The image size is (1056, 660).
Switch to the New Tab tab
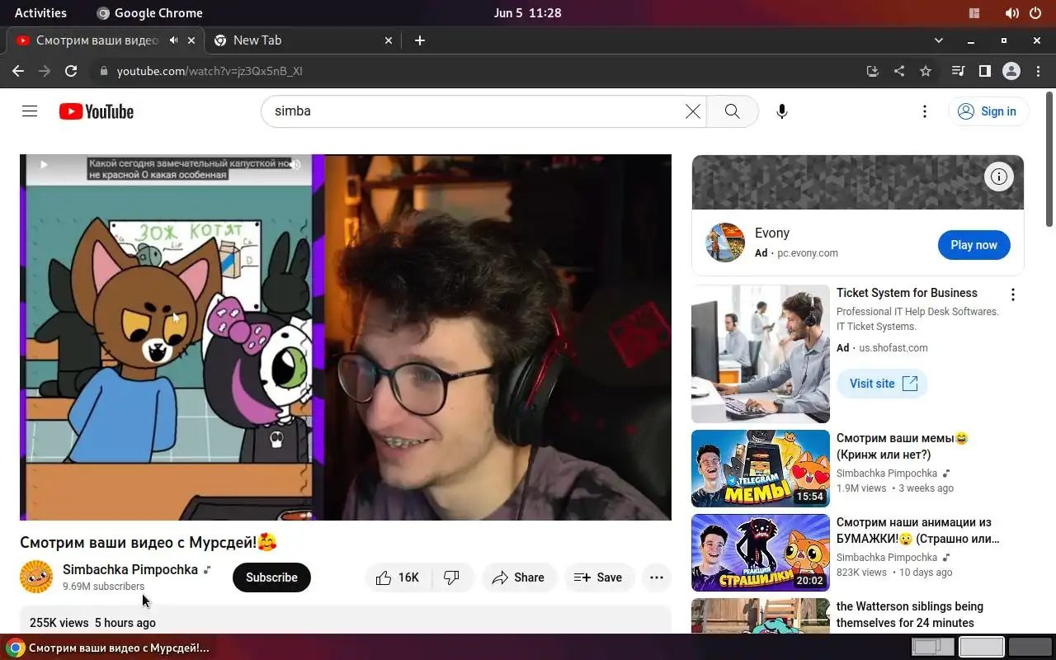pos(302,40)
